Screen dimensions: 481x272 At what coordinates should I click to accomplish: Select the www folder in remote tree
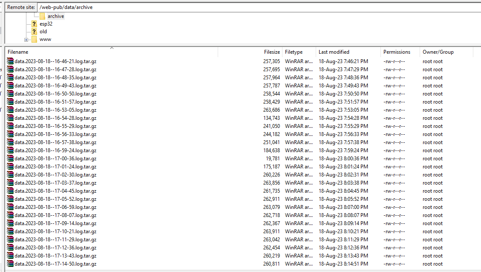46,39
